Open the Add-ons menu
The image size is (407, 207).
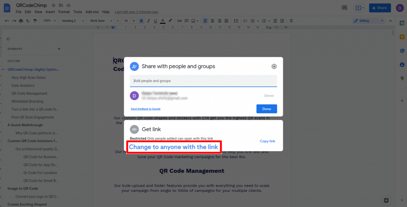tap(92, 12)
